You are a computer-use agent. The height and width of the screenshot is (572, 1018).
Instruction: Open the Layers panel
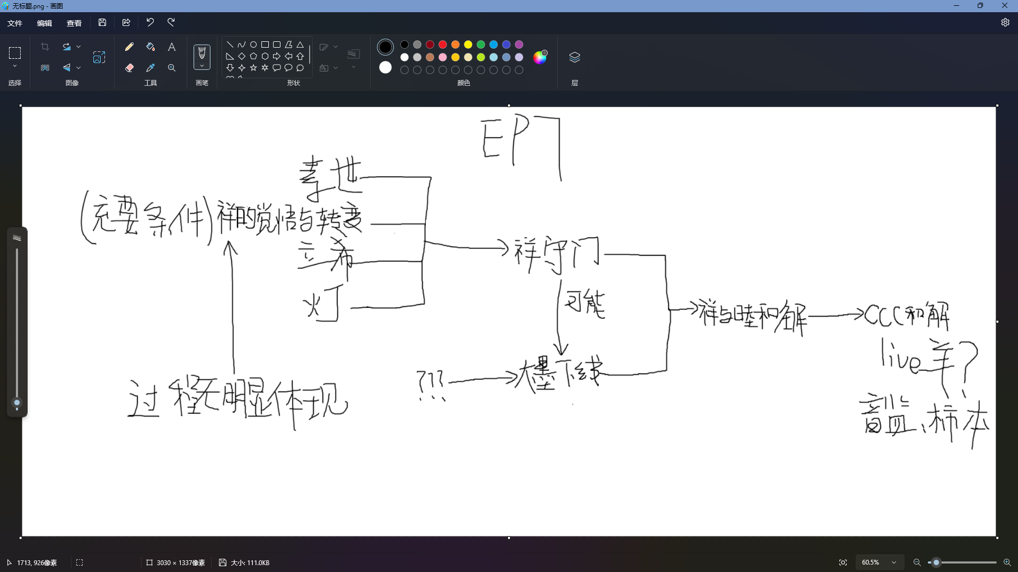tap(575, 57)
